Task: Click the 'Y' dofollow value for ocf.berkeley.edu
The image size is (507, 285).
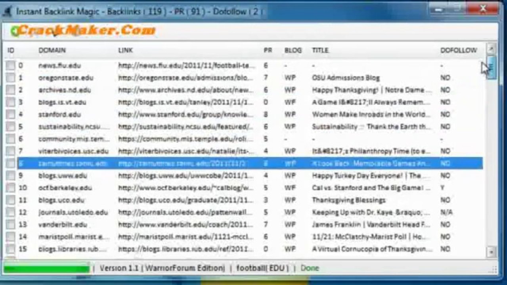Action: point(442,188)
